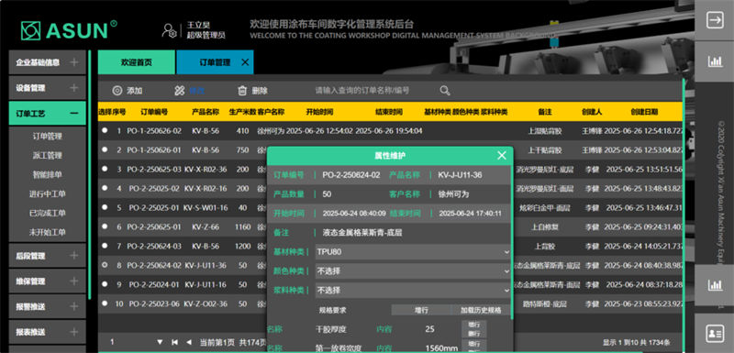This screenshot has width=734, height=353.
Task: Open the upper bar chart icon on right panel
Action: [x=715, y=61]
